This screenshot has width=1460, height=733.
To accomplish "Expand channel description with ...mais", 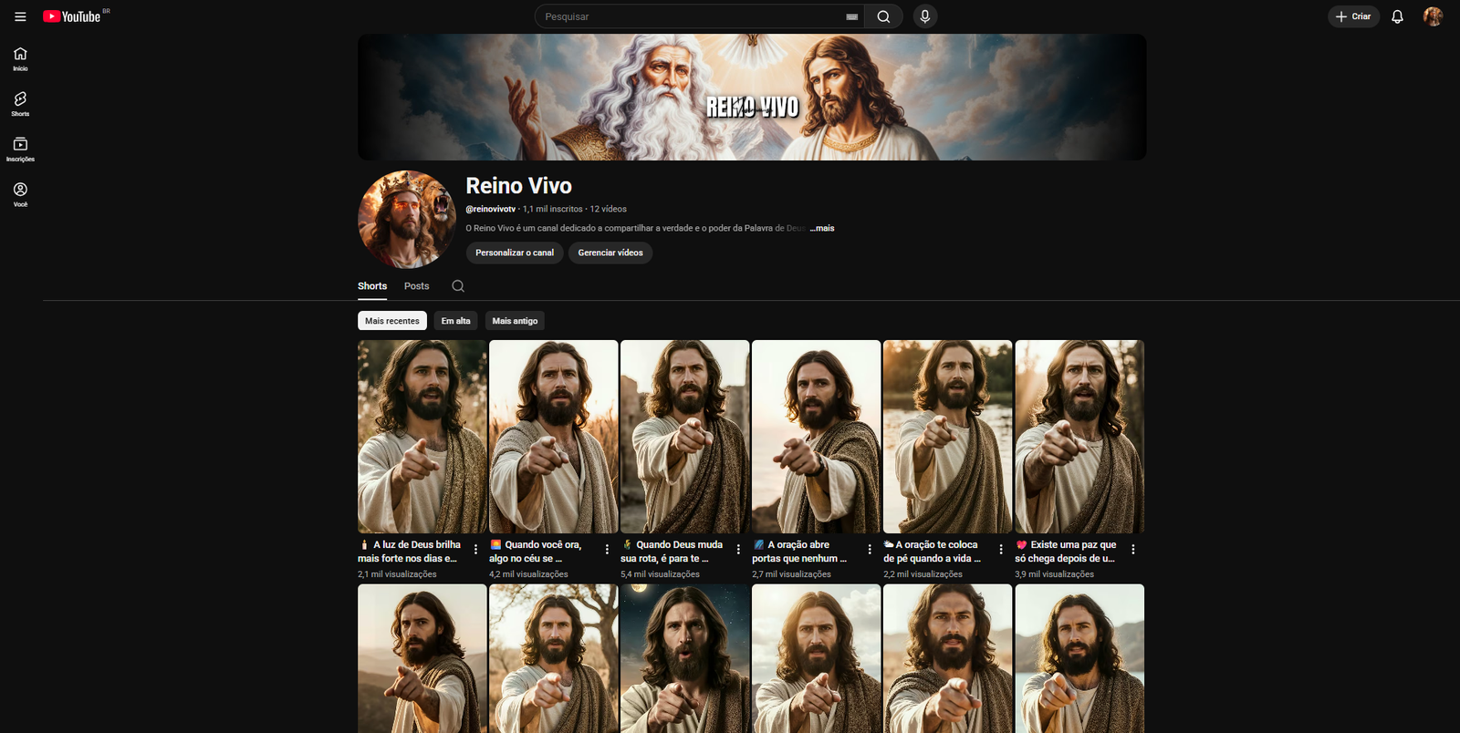I will click(x=822, y=228).
